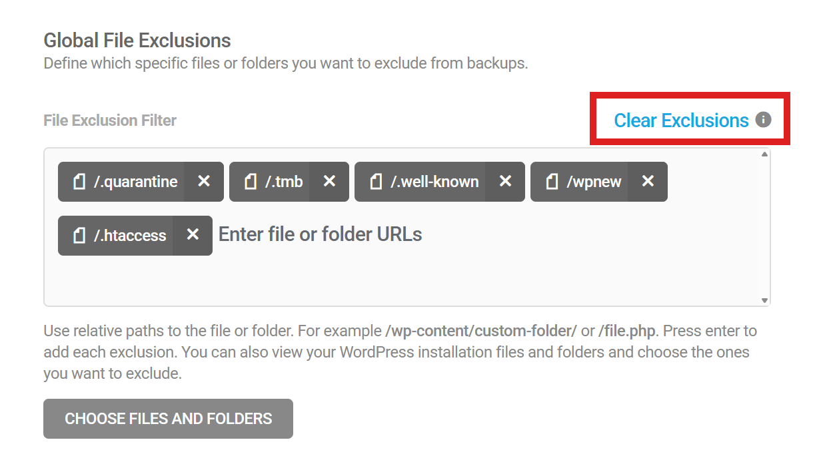The image size is (813, 470).
Task: Remove the /.tmb exclusion tag
Action: [329, 181]
